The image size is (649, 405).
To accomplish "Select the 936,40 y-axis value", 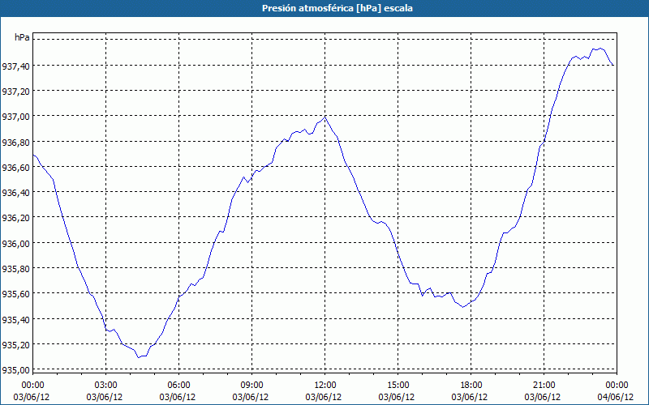I will click(15, 193).
